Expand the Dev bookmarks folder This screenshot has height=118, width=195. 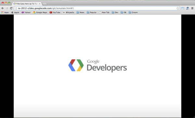click(115, 12)
